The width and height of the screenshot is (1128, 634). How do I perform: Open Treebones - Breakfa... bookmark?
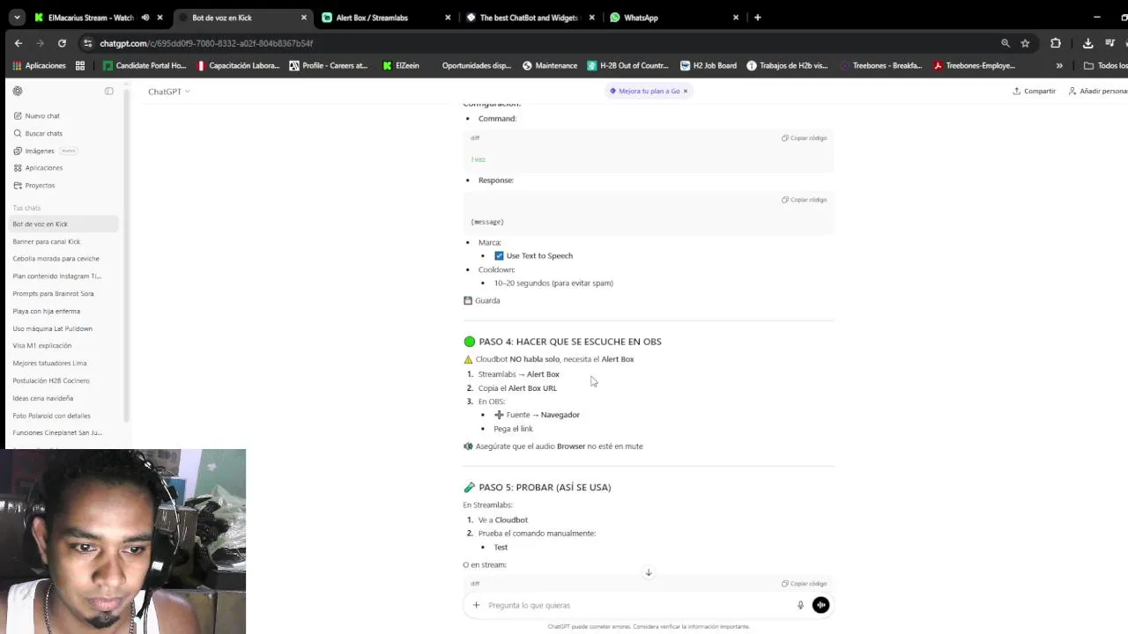tap(881, 65)
